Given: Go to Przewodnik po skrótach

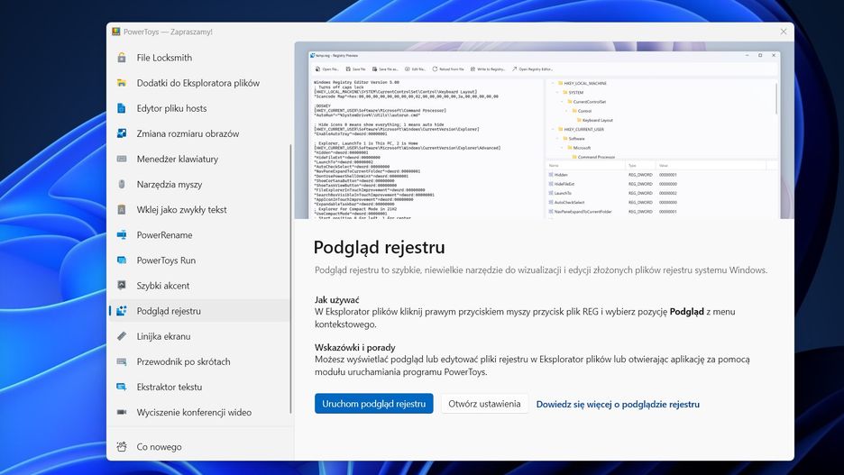Looking at the screenshot, I should pyautogui.click(x=199, y=361).
